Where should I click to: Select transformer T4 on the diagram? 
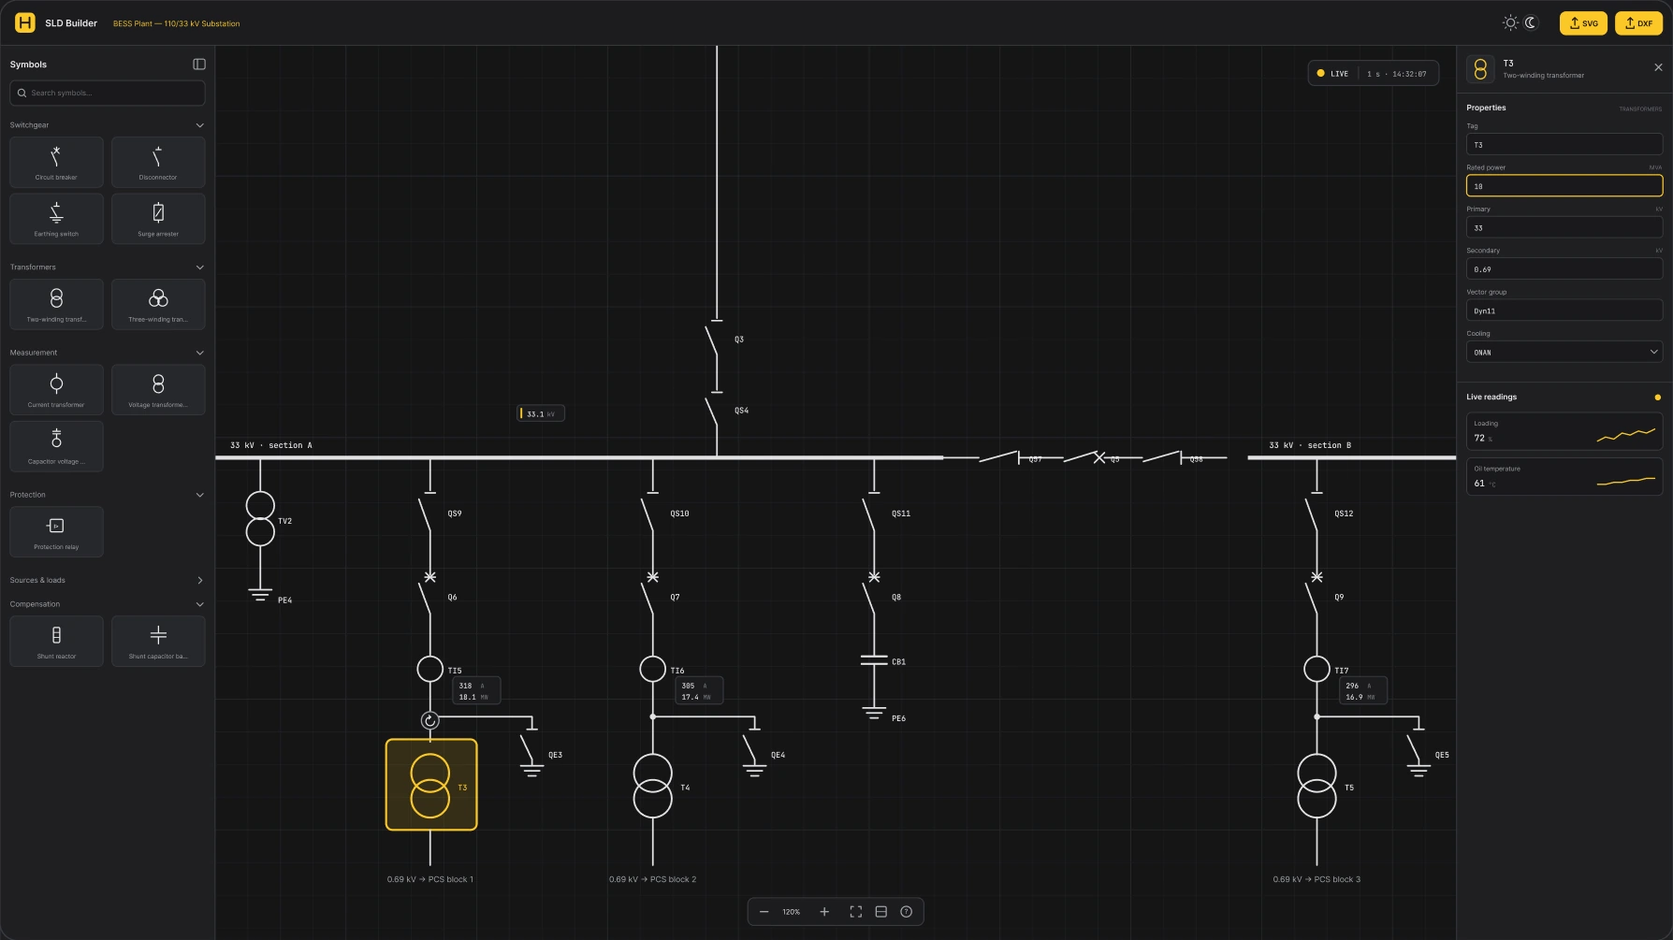pyautogui.click(x=652, y=786)
